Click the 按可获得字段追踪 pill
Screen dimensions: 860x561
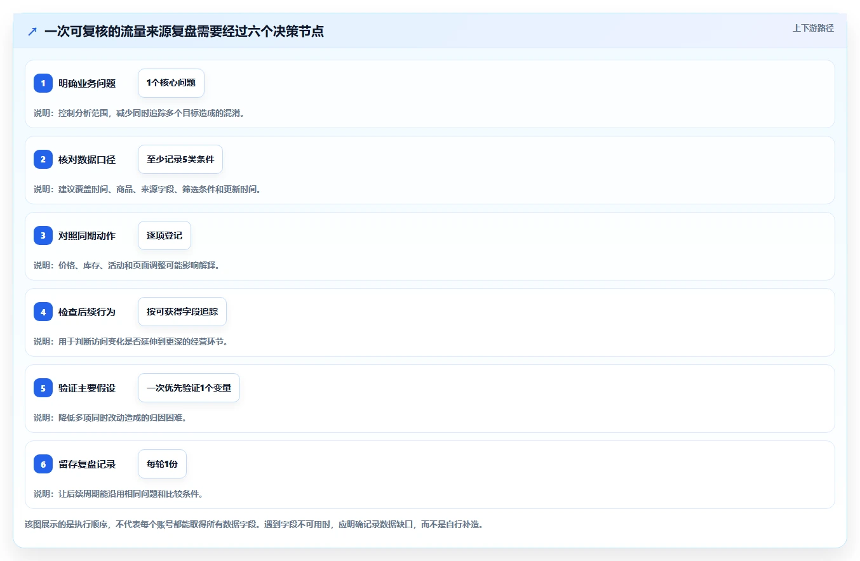click(182, 312)
